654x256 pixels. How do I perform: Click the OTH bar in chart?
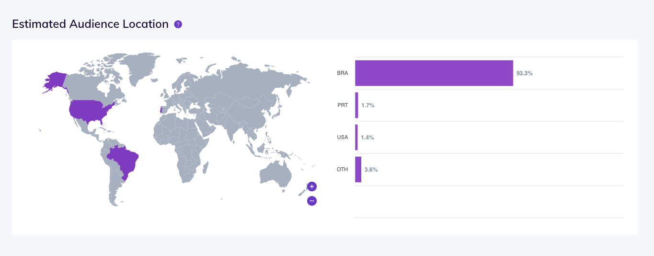pos(358,170)
